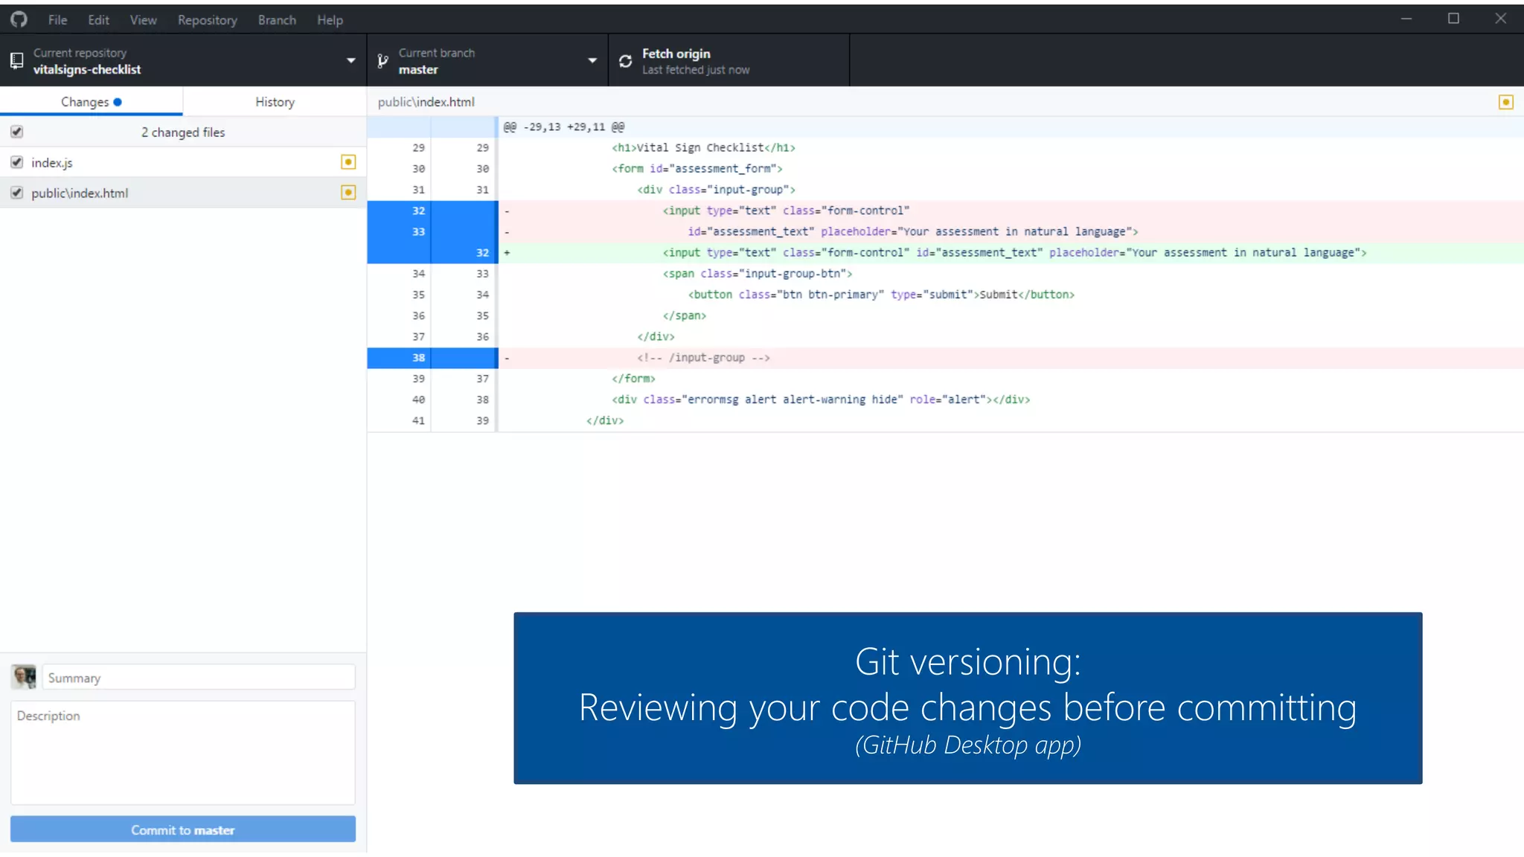The image size is (1524, 857).
Task: Click the repository icon beside vitalsigns-checklist
Action: pyautogui.click(x=16, y=61)
